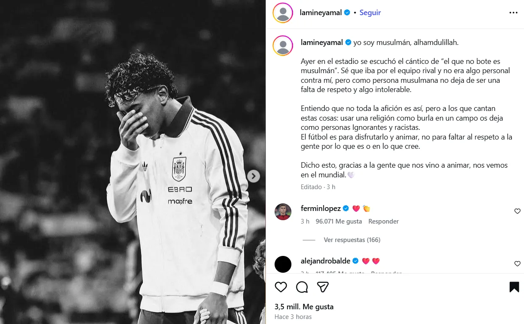The height and width of the screenshot is (324, 524).
Task: Open the alejandrobalde username link
Action: point(325,261)
